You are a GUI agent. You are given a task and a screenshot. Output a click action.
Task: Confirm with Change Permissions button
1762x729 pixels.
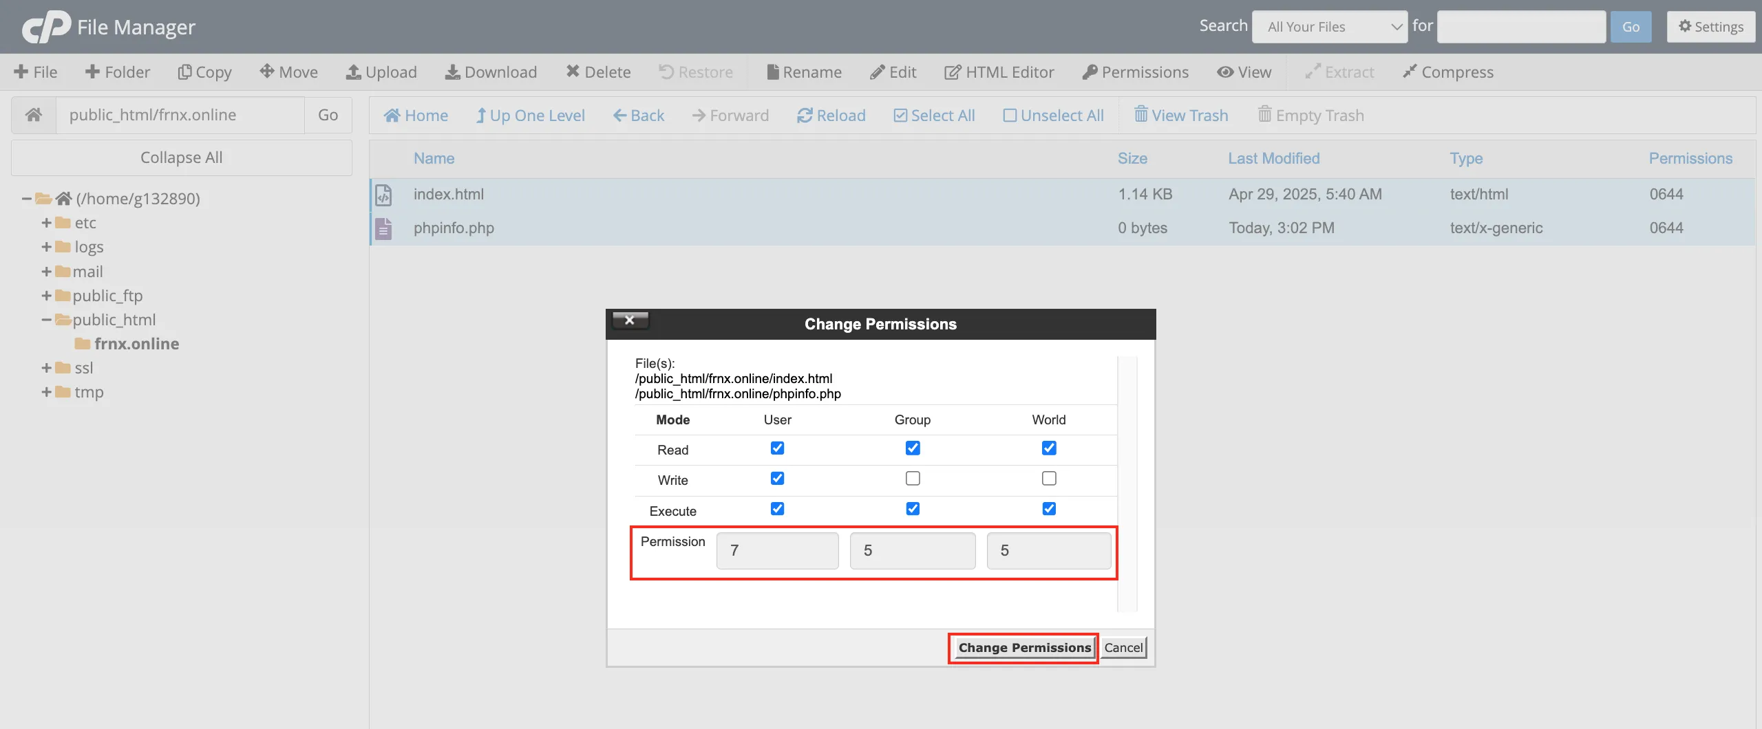[1025, 647]
